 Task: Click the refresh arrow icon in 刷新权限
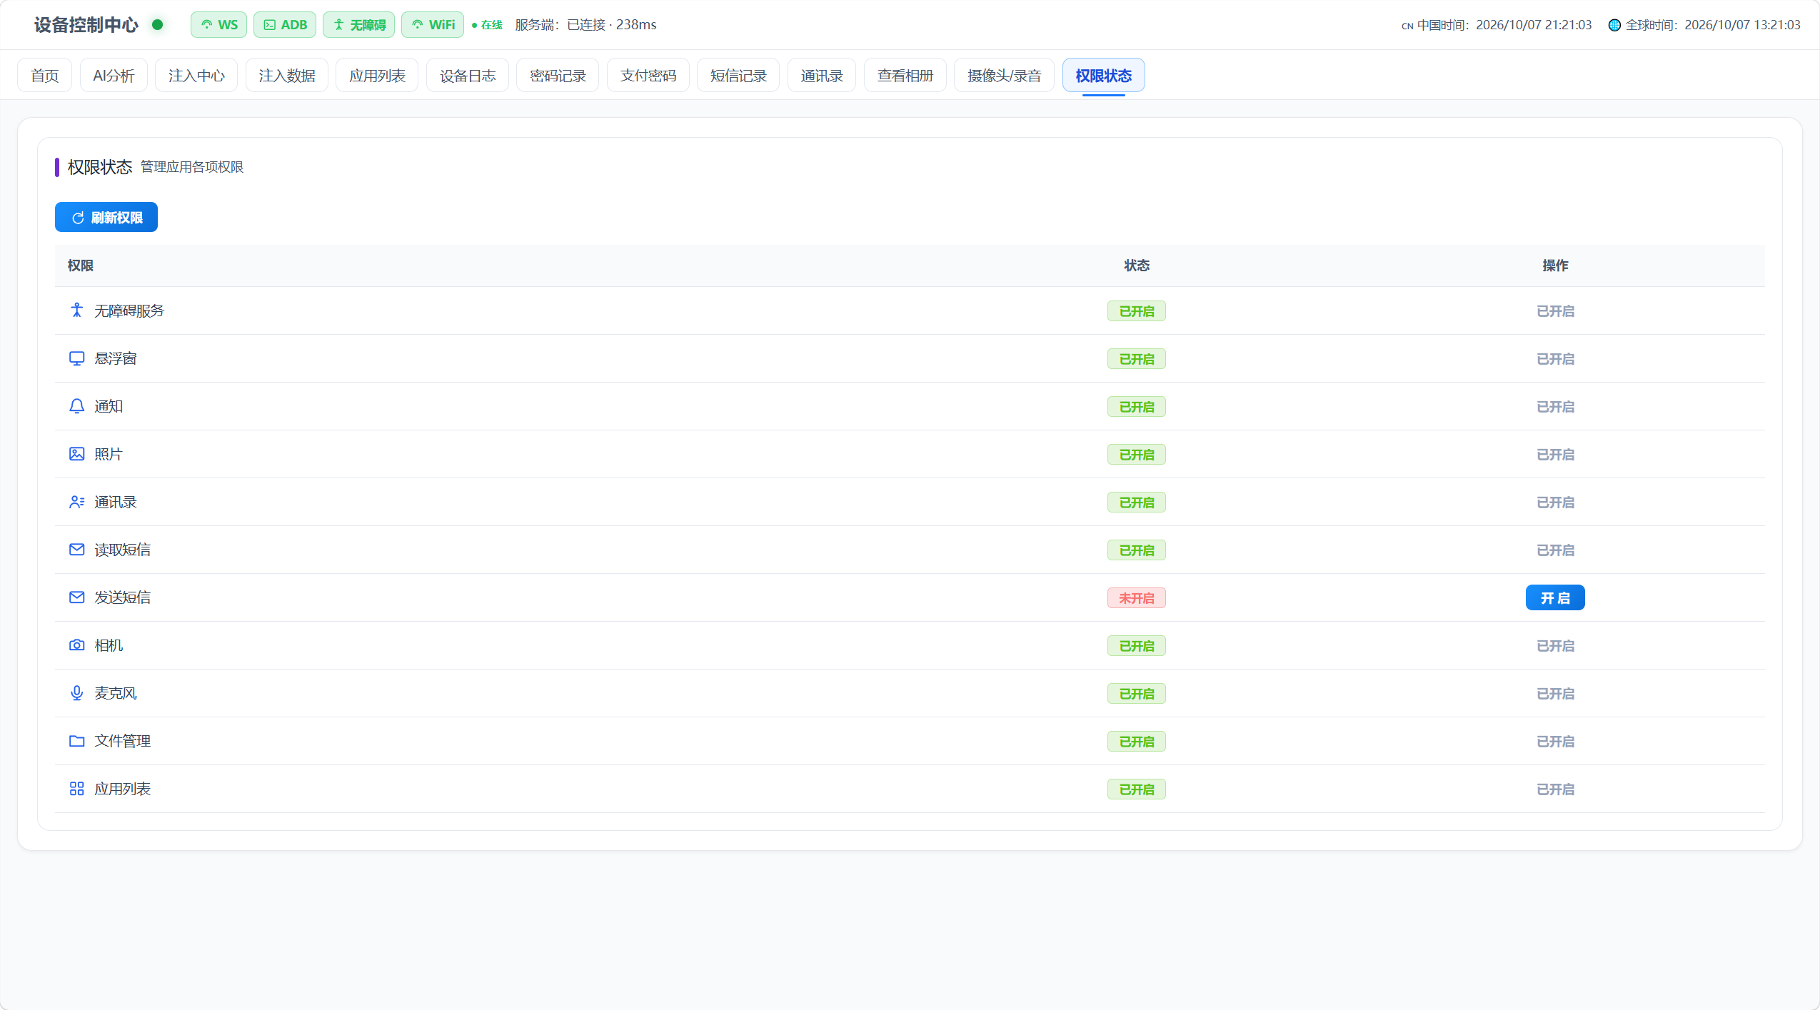click(x=78, y=218)
